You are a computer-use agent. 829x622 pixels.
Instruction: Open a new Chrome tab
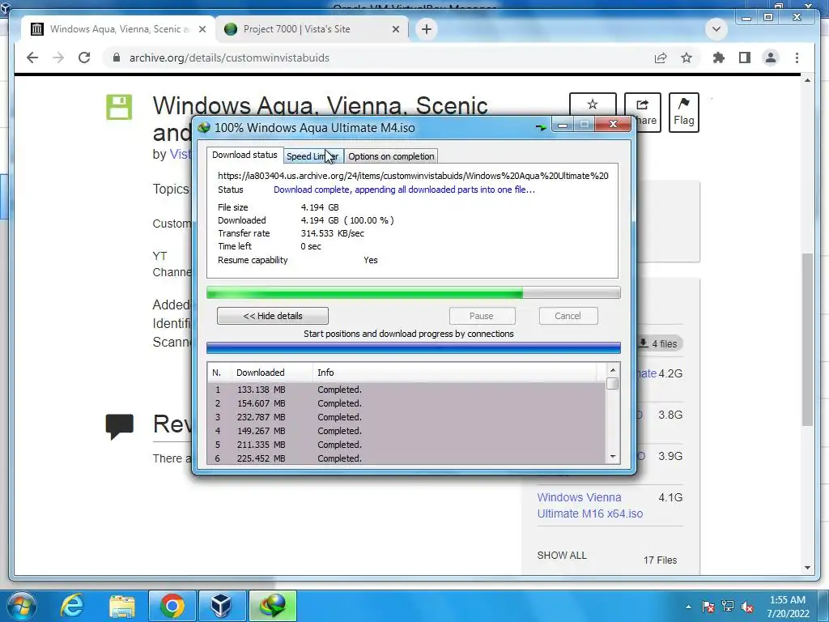click(x=427, y=29)
